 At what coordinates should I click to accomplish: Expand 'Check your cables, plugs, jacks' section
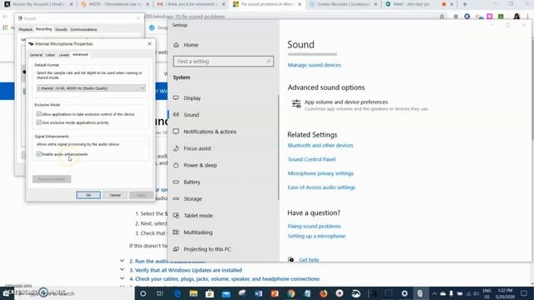click(123, 278)
